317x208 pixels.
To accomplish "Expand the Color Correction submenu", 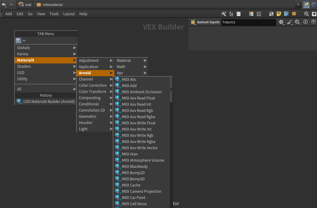I will pyautogui.click(x=95, y=86).
